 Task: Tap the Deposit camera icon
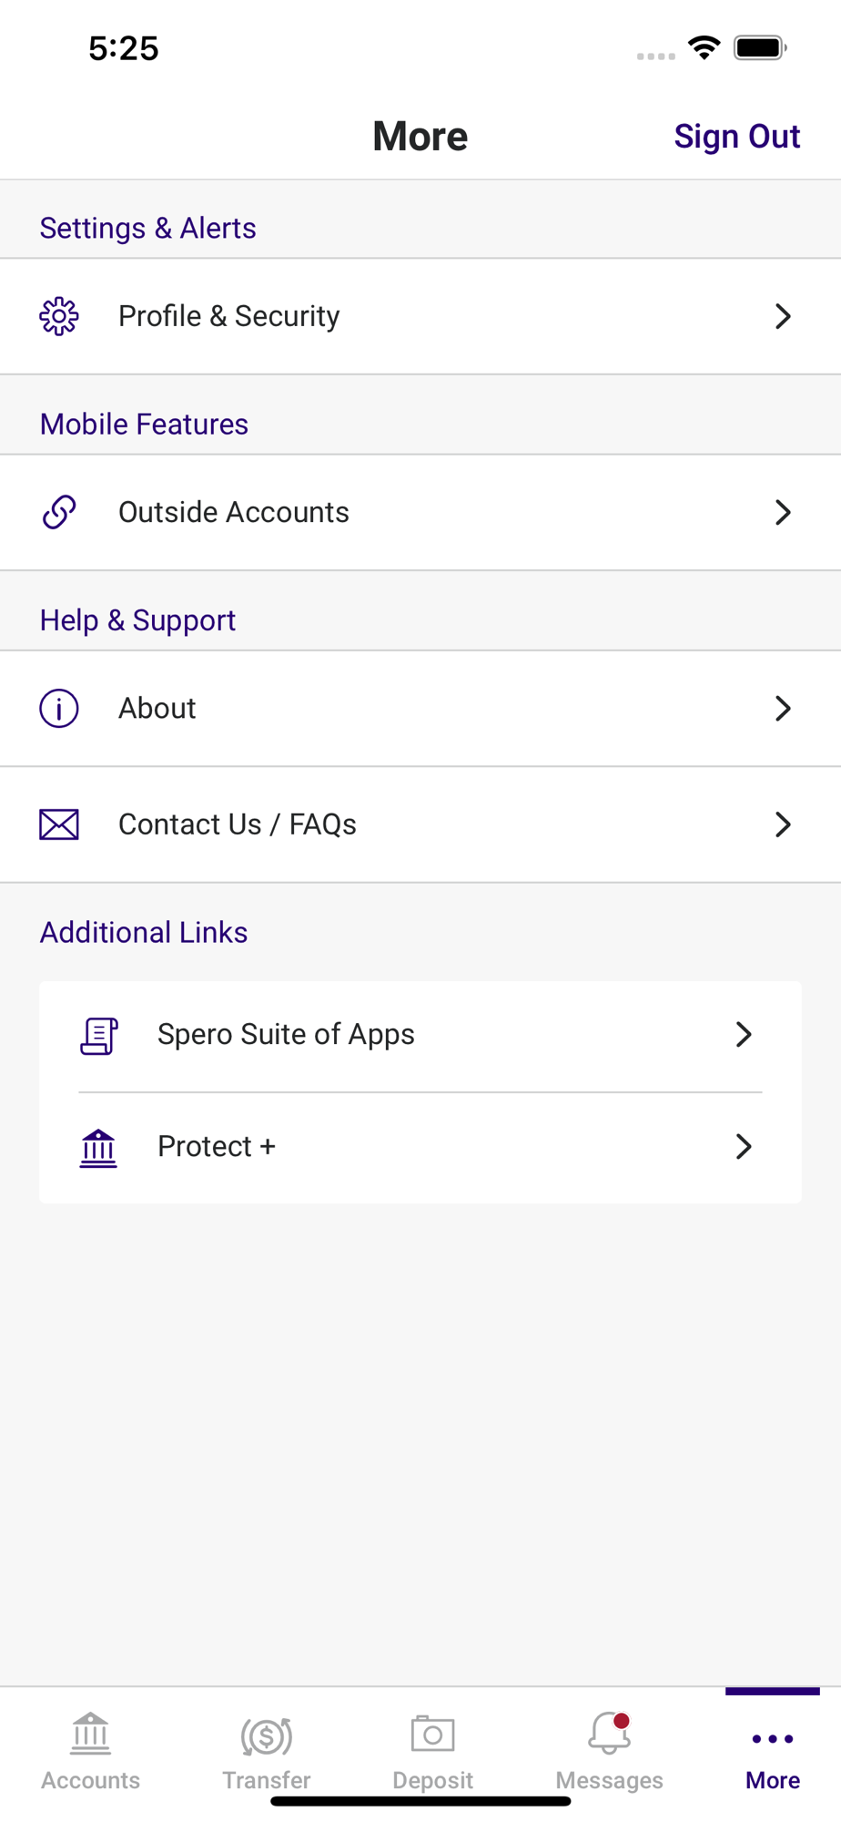pyautogui.click(x=432, y=1734)
